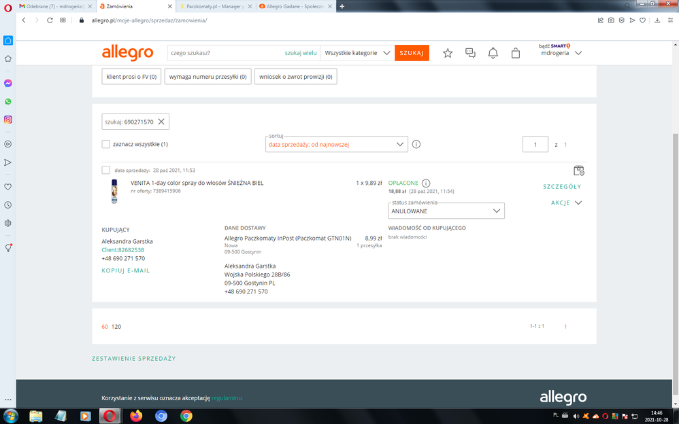Screen dimensions: 679x424
Task: Open Opera sidebar home icon
Action: click(x=7, y=40)
